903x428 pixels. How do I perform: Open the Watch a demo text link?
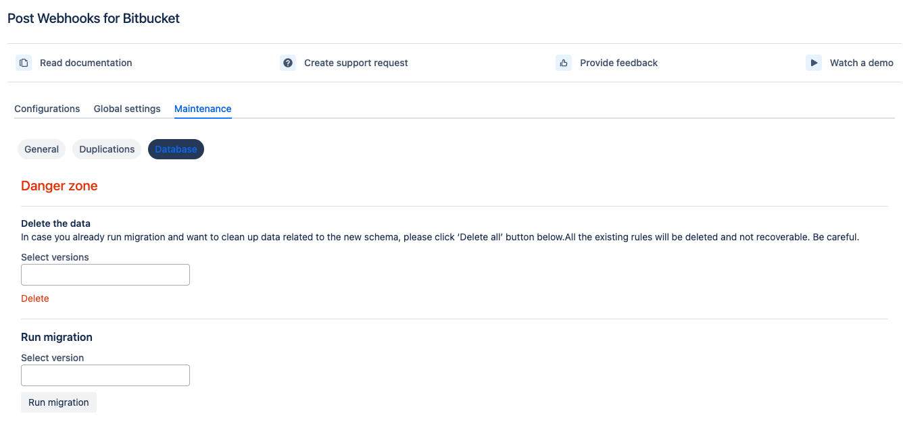(x=861, y=63)
